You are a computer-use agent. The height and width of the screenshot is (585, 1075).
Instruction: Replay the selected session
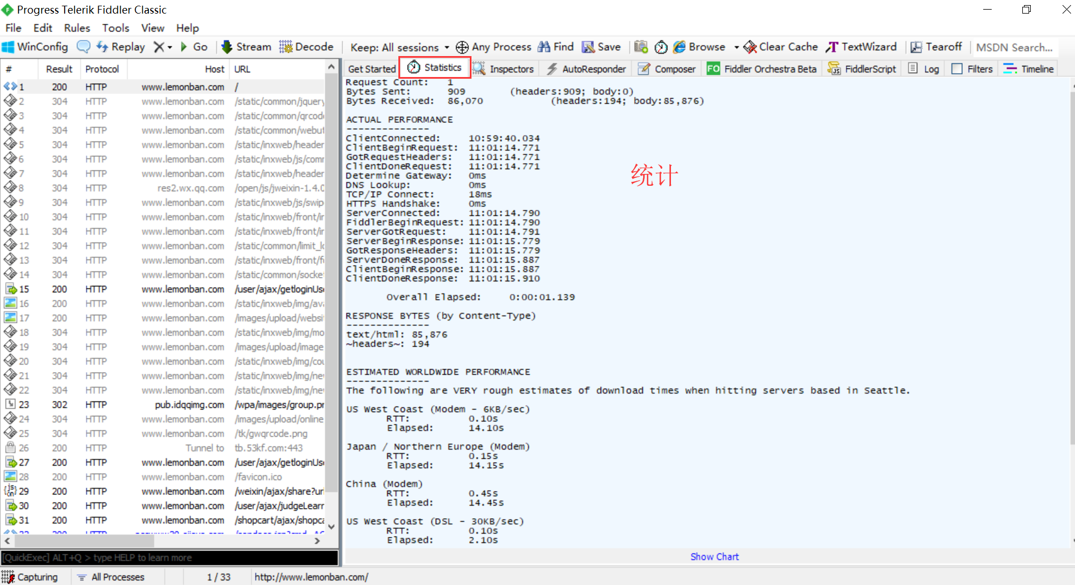pyautogui.click(x=121, y=47)
